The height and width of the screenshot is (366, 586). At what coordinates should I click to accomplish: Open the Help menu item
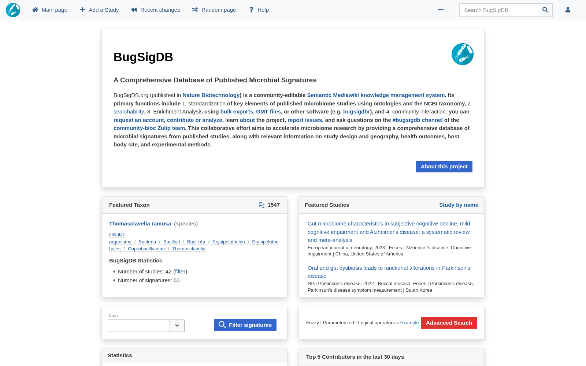point(259,10)
